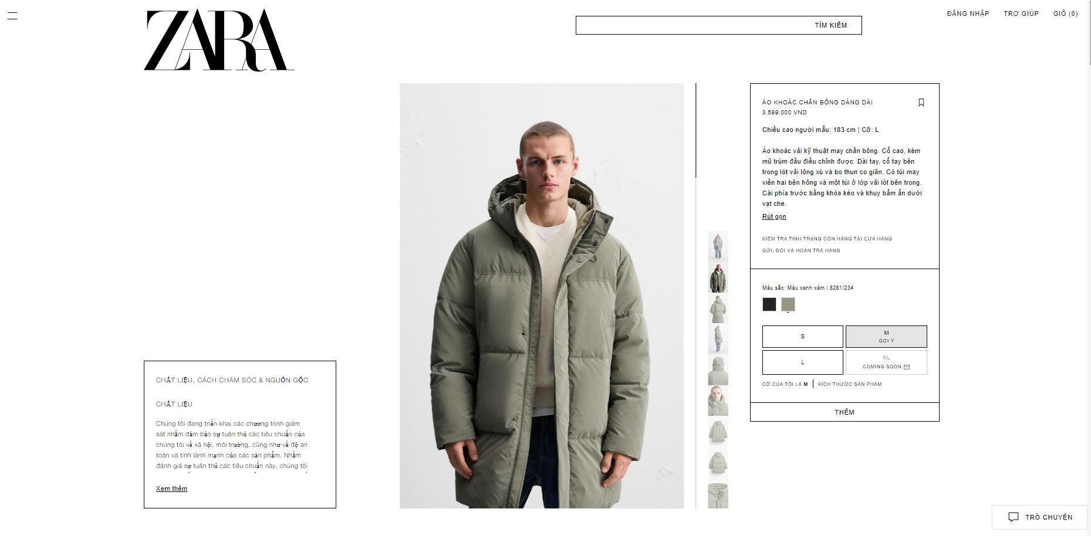This screenshot has width=1091, height=536.
Task: View the first full-body model thumbnail
Action: point(718,246)
